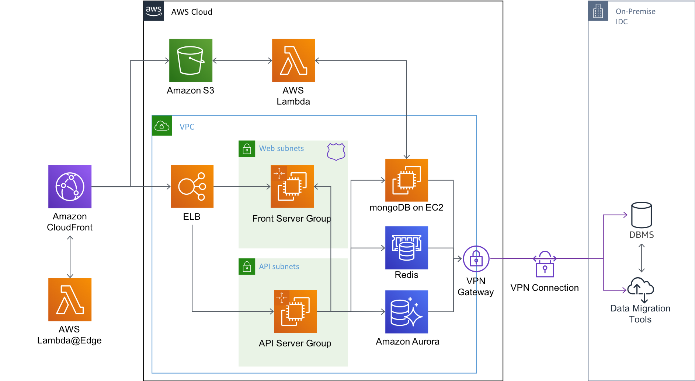Screen dimensions: 695x381
Task: Click the 'AWS Lambda' caption under the Lambda icon
Action: 293,96
